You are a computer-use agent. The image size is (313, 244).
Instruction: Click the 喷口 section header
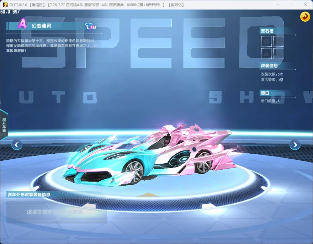click(265, 93)
